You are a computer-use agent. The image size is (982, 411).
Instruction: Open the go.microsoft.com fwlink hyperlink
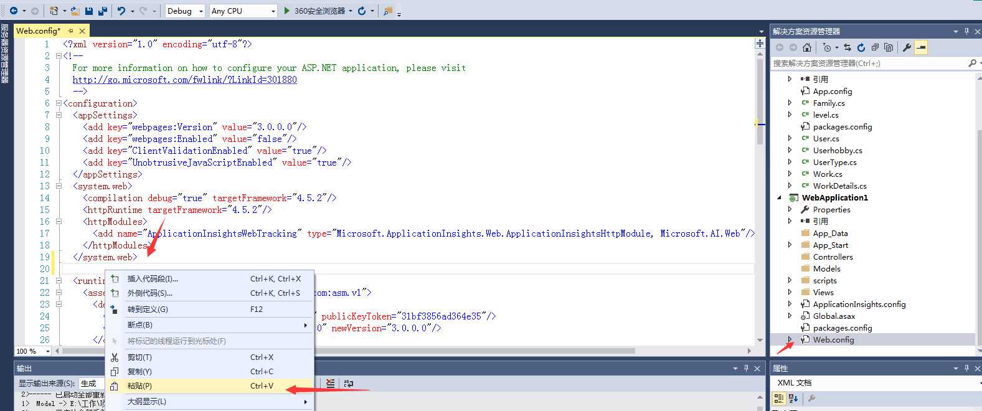185,80
